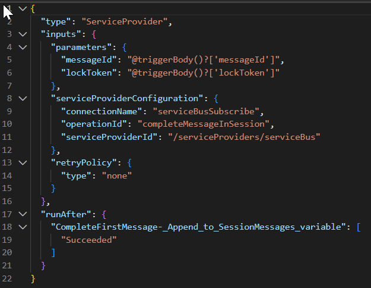371x288 pixels.
Task: Click the "lockToken" key
Action: 88,73
